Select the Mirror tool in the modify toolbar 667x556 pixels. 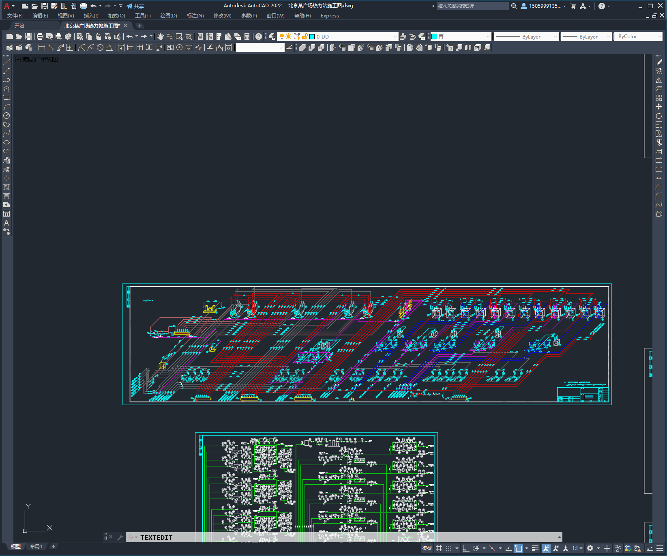[x=659, y=80]
